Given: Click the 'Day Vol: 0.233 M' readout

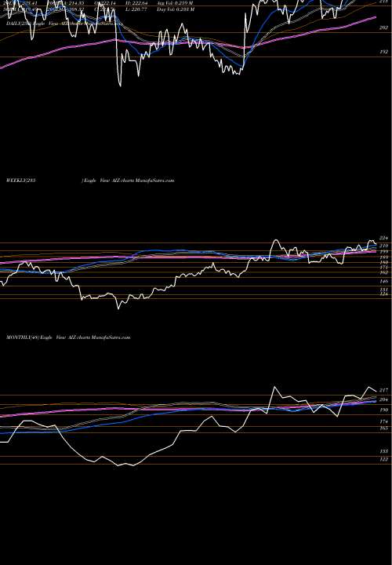Looking at the screenshot, I should pyautogui.click(x=176, y=9).
